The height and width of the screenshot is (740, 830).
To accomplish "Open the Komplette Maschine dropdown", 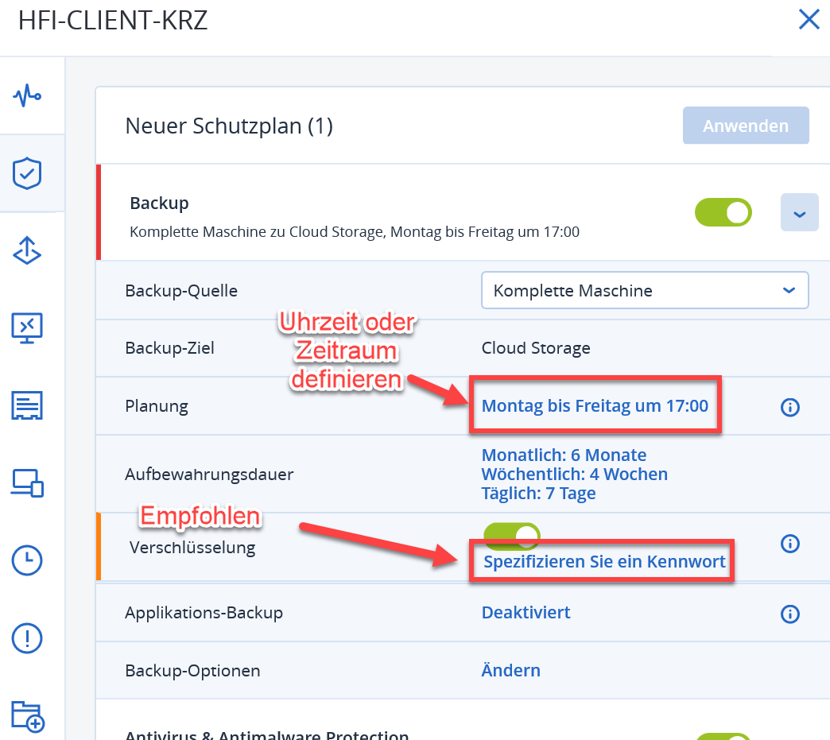I will coord(644,290).
